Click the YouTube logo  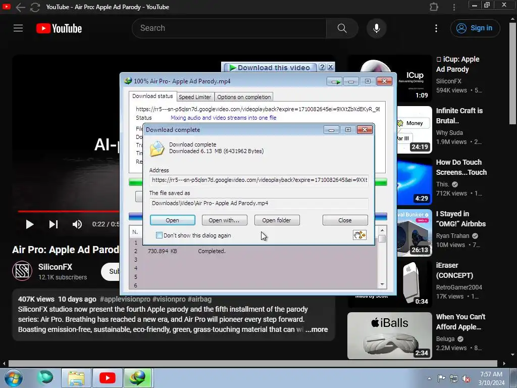(x=59, y=28)
